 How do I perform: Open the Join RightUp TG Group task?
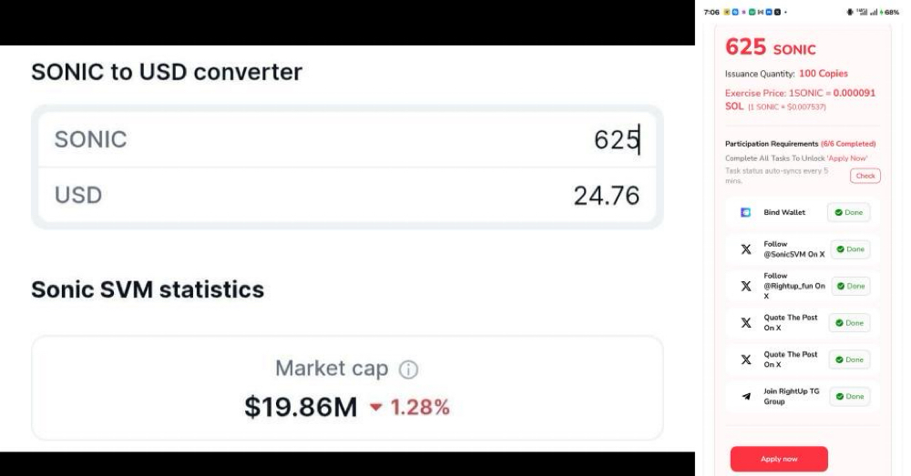pos(791,396)
